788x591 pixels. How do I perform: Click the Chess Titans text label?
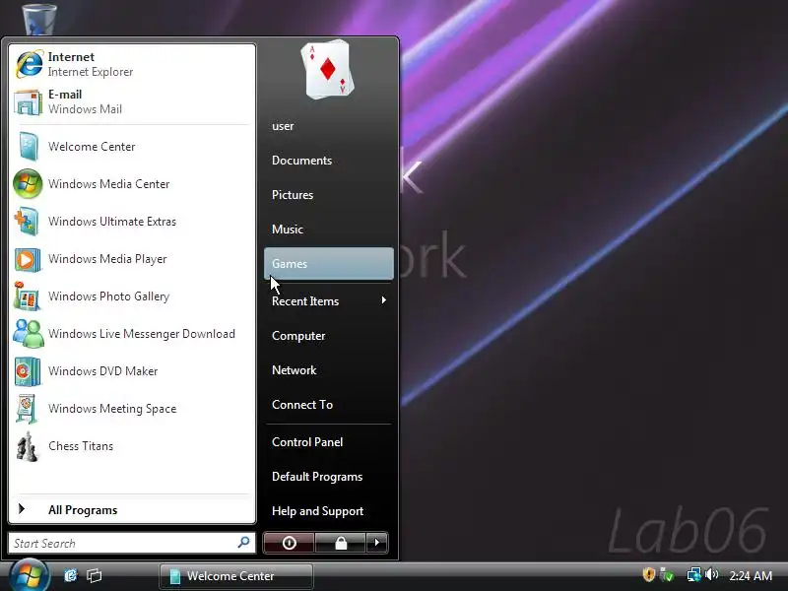click(x=81, y=446)
